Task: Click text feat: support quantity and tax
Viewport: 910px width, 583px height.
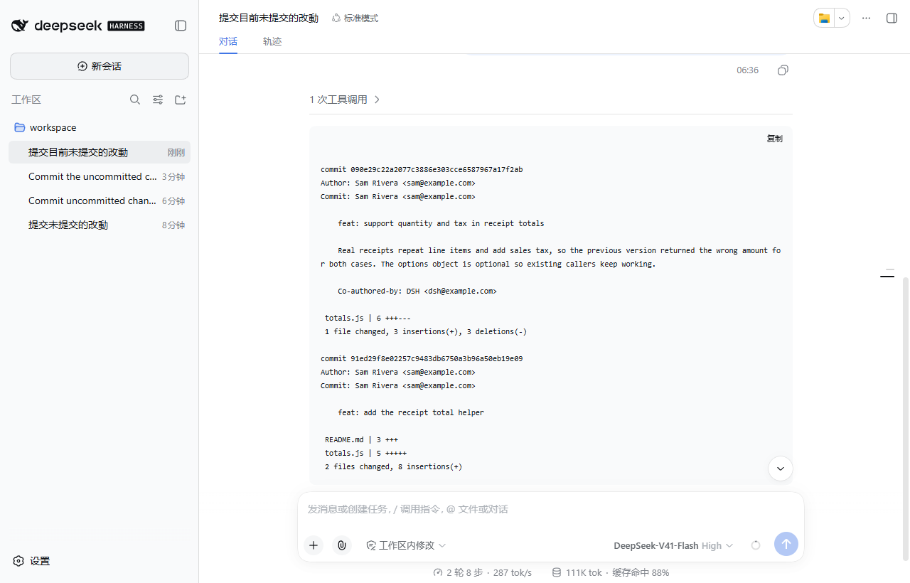Action: (x=441, y=224)
